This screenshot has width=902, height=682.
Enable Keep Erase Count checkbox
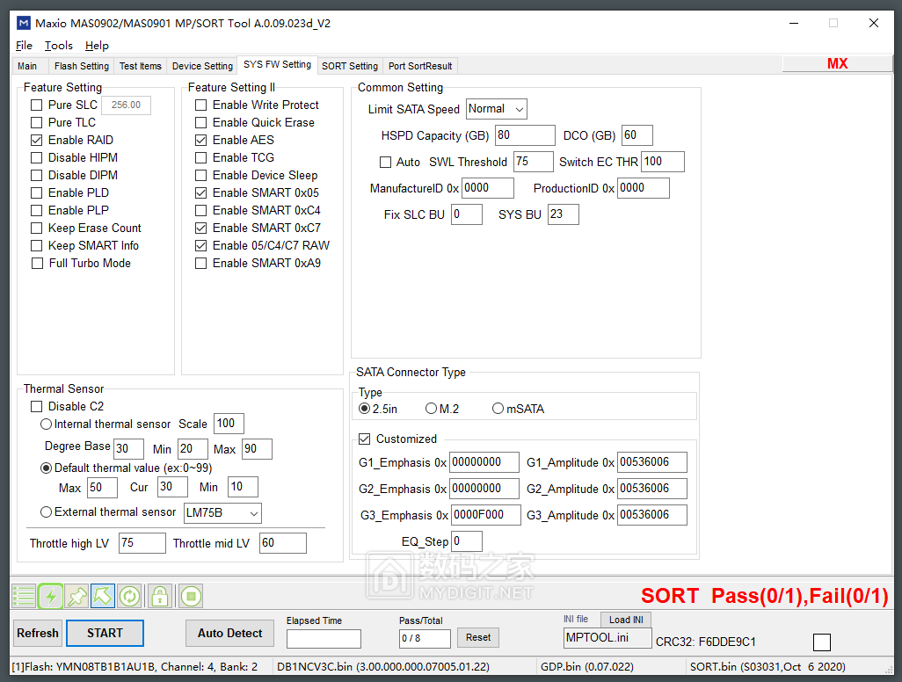(x=37, y=229)
